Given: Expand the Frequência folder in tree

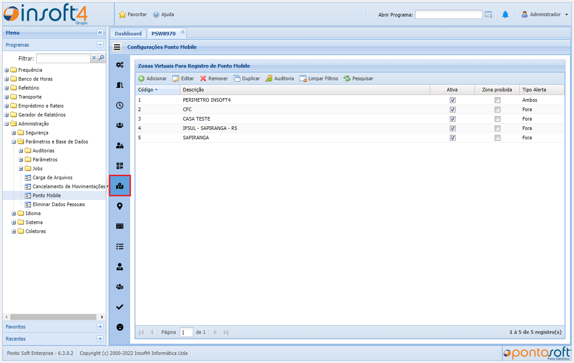Looking at the screenshot, I should [7, 70].
